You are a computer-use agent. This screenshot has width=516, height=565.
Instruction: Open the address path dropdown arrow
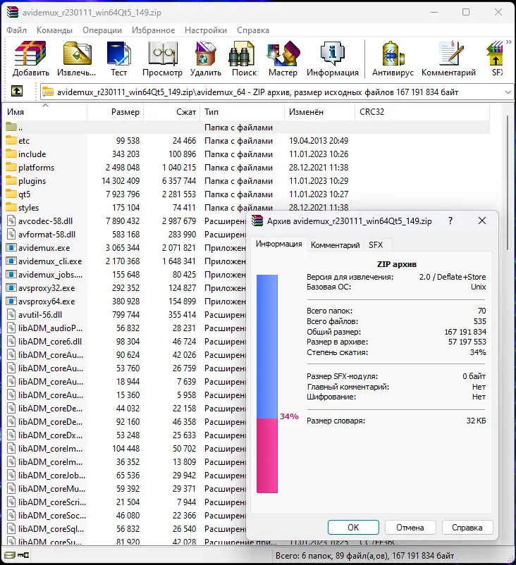tap(508, 92)
